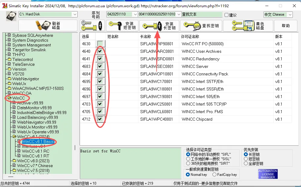Select floating license "SIFL" radio

pyautogui.click(x=188, y=154)
